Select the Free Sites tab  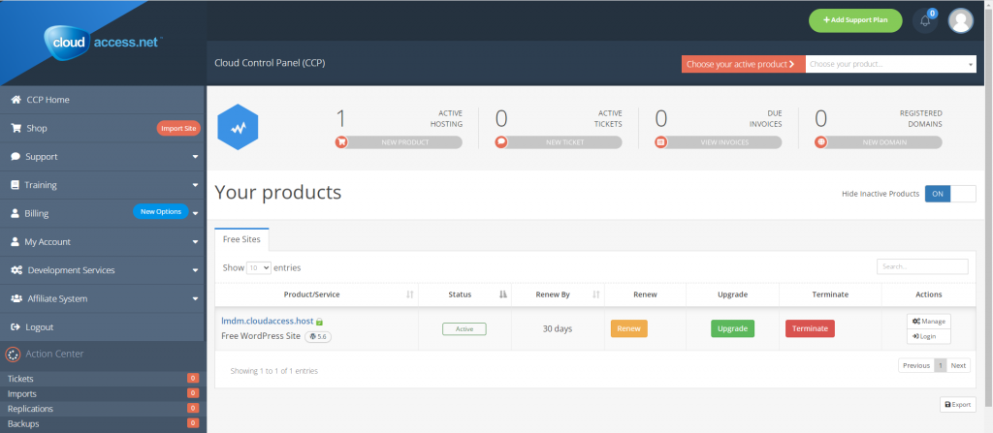coord(243,238)
